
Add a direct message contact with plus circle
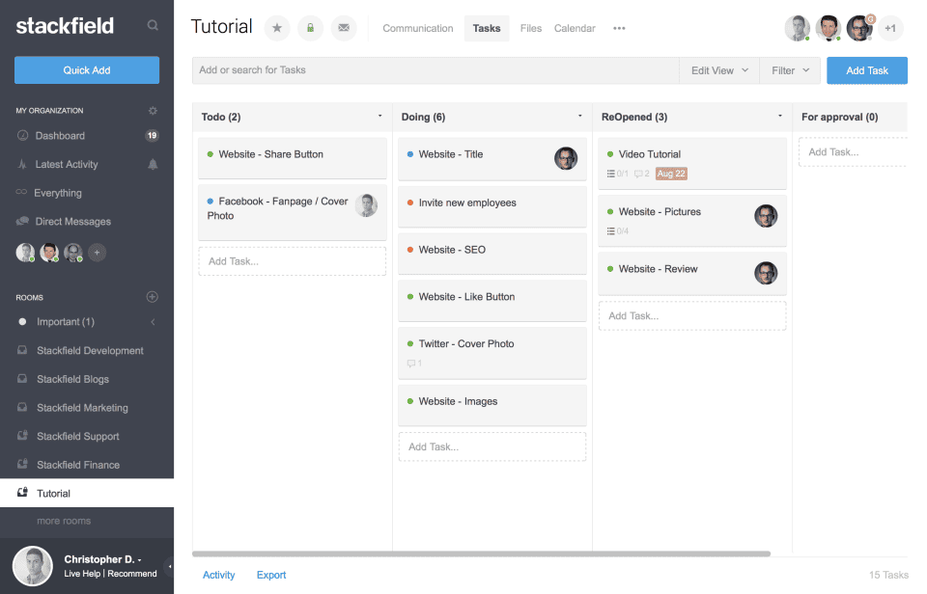click(97, 253)
